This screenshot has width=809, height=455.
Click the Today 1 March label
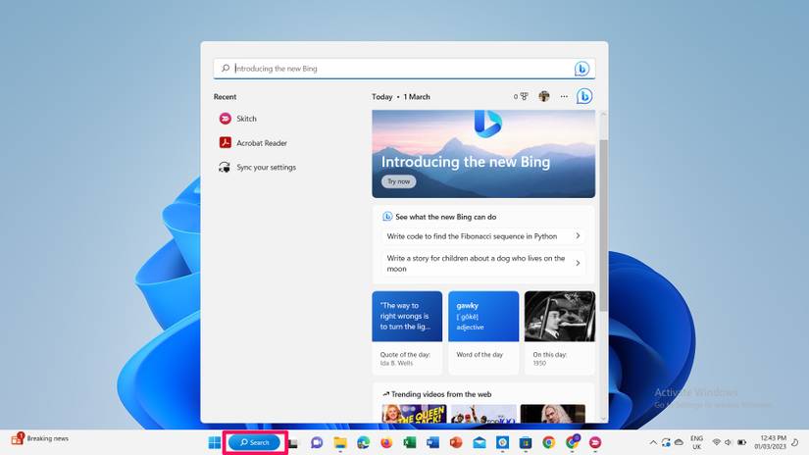(401, 97)
